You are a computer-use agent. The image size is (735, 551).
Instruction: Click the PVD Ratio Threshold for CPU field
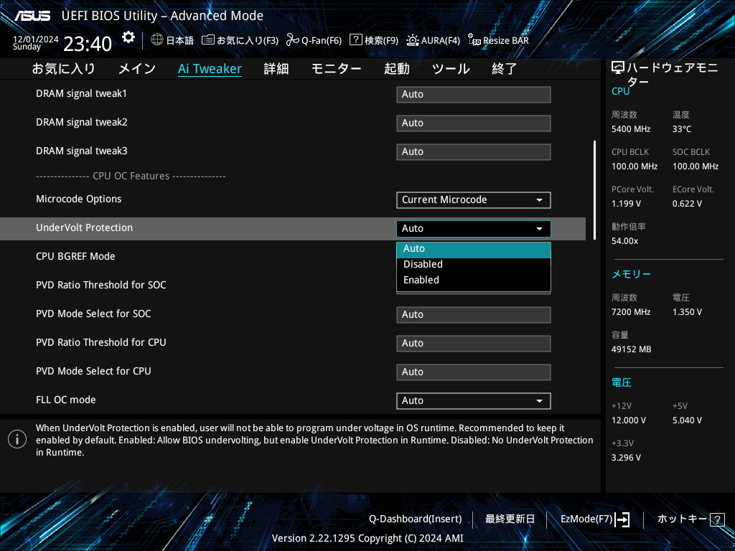click(x=474, y=344)
